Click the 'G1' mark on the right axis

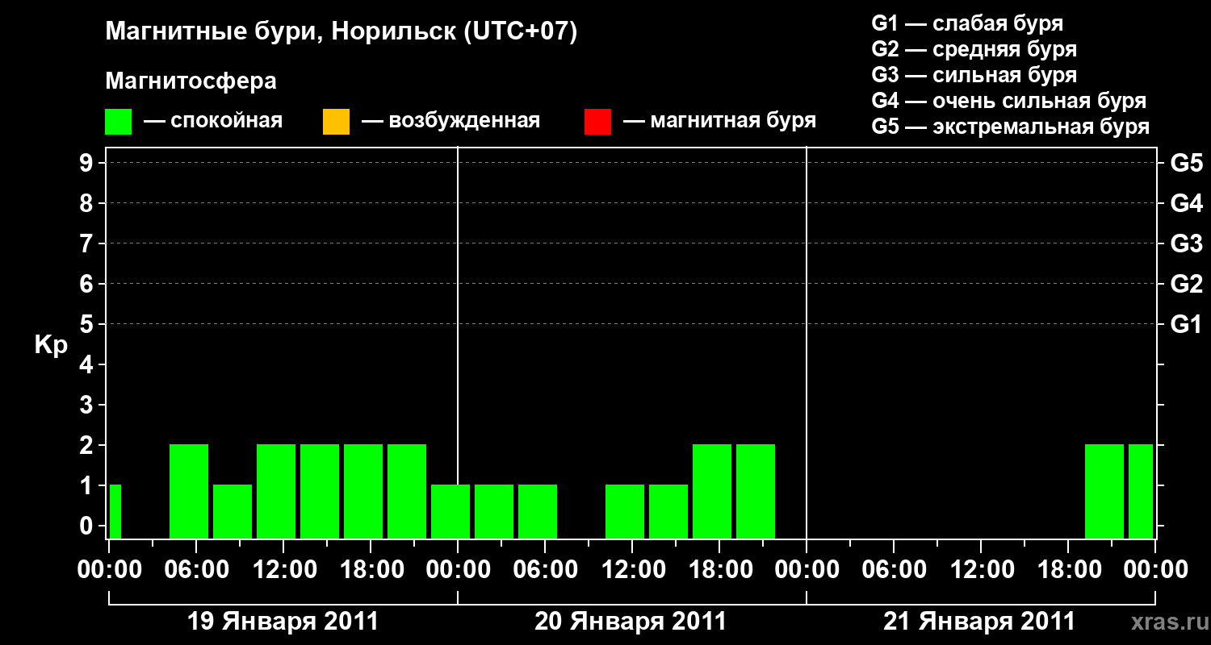coord(1186,324)
